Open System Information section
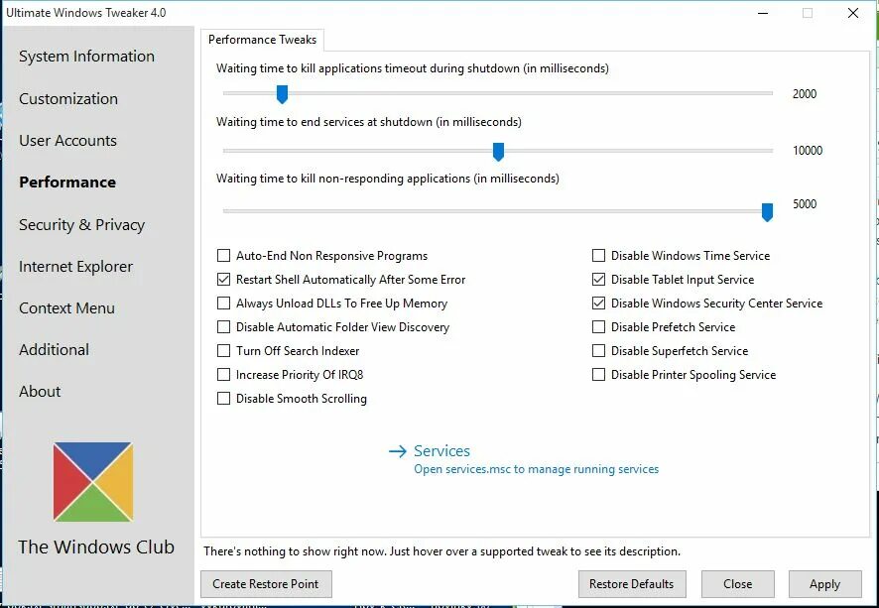The height and width of the screenshot is (608, 879). [x=87, y=56]
